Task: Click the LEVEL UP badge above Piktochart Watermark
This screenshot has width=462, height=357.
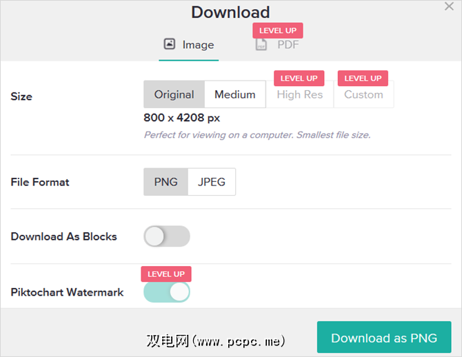Action: point(166,274)
